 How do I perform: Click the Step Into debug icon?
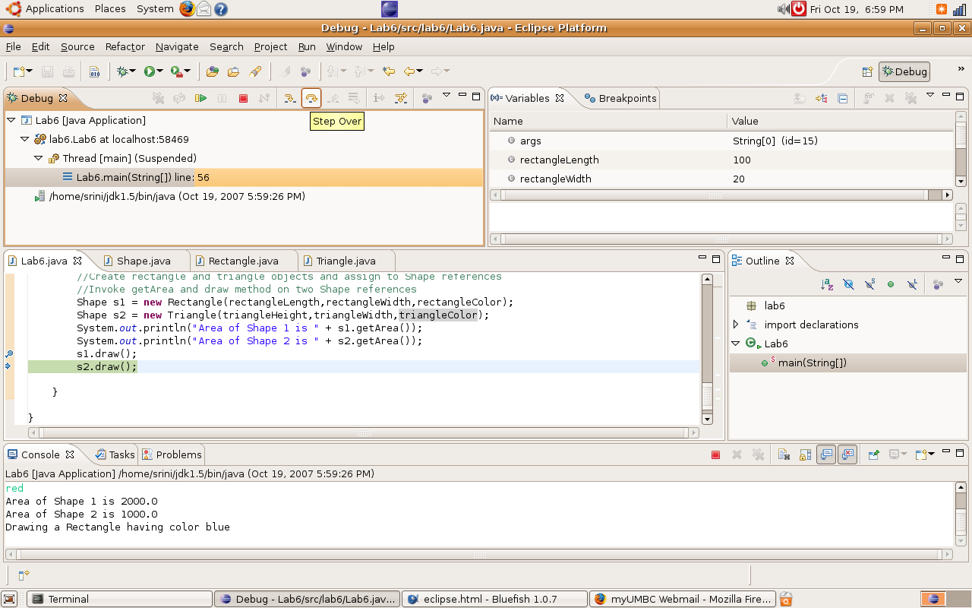click(290, 98)
